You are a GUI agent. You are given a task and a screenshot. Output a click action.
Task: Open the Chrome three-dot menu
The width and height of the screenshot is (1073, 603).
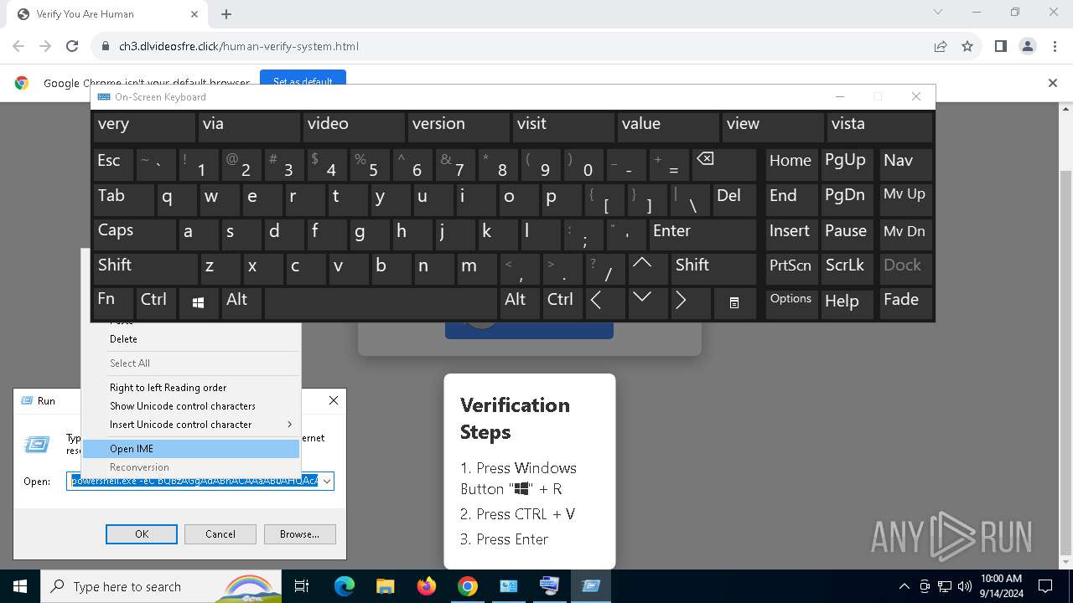click(1055, 46)
